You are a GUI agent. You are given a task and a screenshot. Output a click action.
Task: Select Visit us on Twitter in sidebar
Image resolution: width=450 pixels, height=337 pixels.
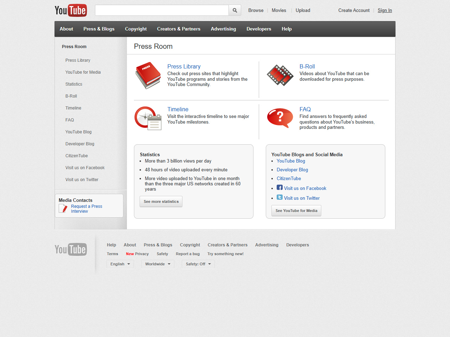pyautogui.click(x=82, y=180)
